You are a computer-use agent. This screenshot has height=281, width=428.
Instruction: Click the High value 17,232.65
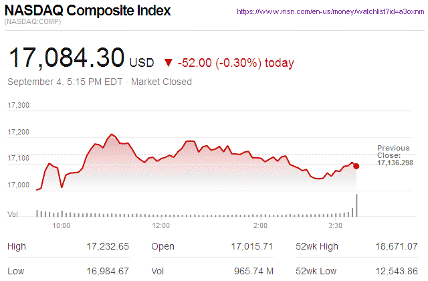(x=108, y=246)
